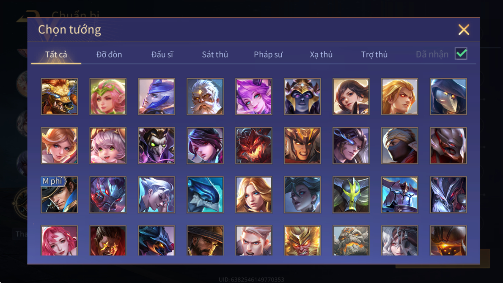Choose the pink-haired girl with green leaf crown
Viewport: 503px width, 283px height.
[x=108, y=97]
